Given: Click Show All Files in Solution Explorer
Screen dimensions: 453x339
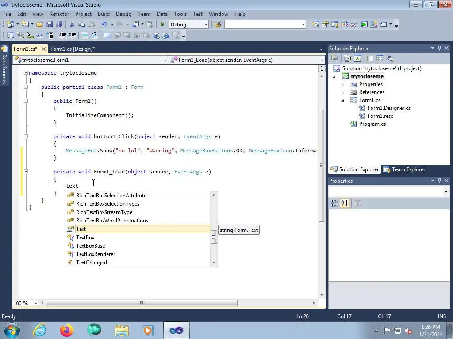Looking at the screenshot, I should pyautogui.click(x=348, y=59).
